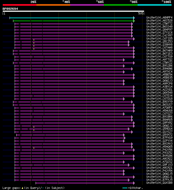Image resolution: width=174 pixels, height=190 pixels.
Task: Select the UniRef100_A5B835 label
Action: point(159,78)
